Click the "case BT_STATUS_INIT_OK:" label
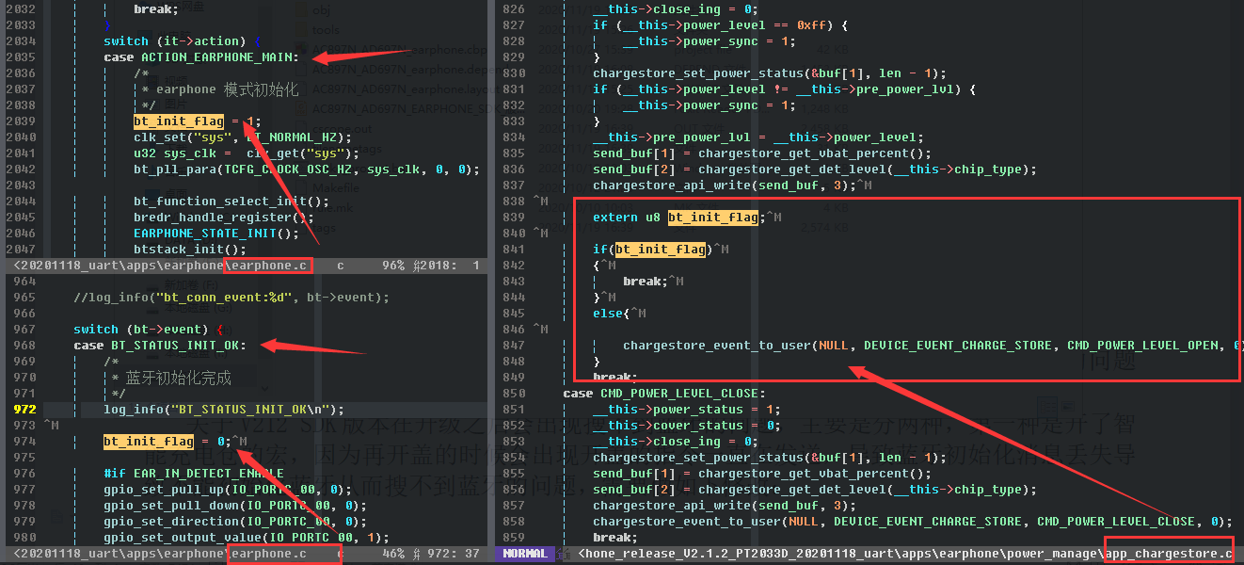This screenshot has width=1244, height=565. pyautogui.click(x=160, y=346)
